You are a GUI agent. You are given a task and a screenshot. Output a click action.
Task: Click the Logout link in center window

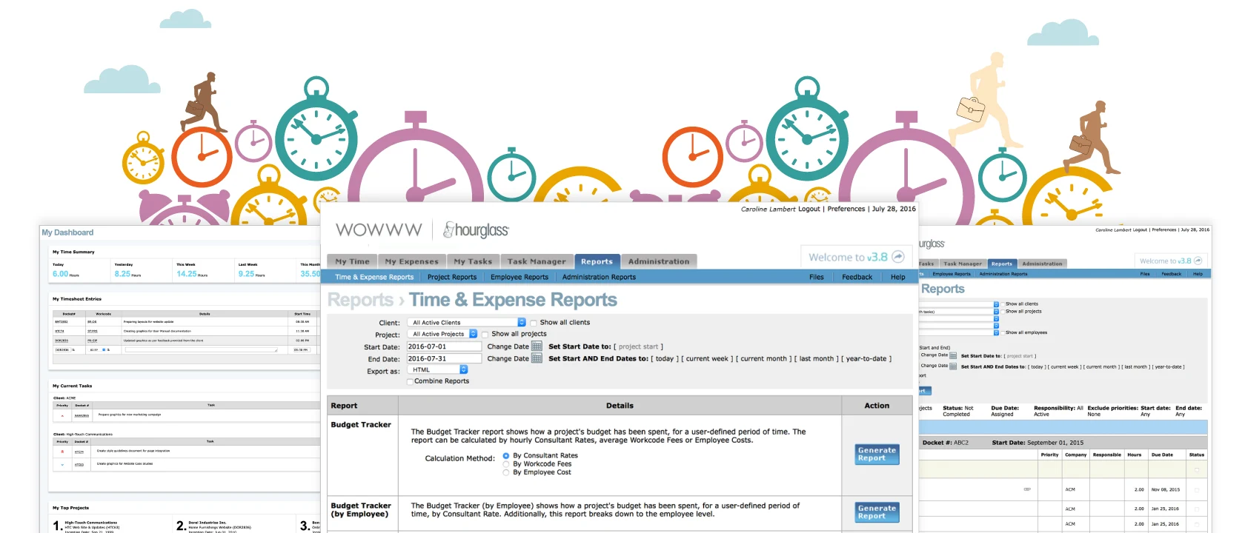click(x=809, y=209)
